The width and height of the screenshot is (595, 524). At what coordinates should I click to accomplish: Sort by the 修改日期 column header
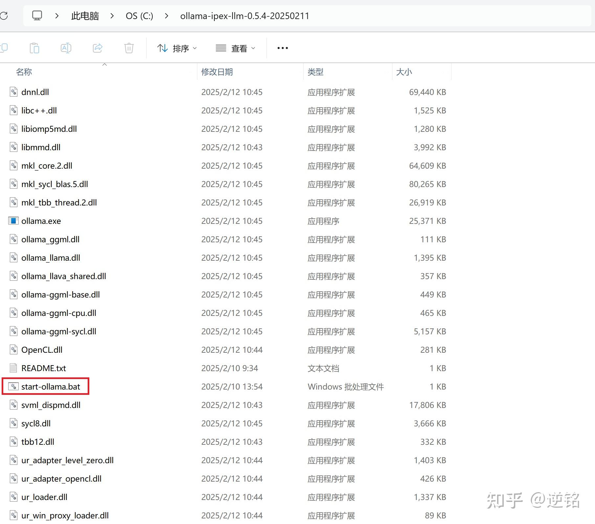(x=217, y=72)
